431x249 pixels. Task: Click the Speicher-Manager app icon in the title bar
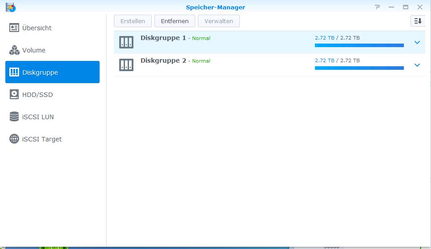click(10, 7)
